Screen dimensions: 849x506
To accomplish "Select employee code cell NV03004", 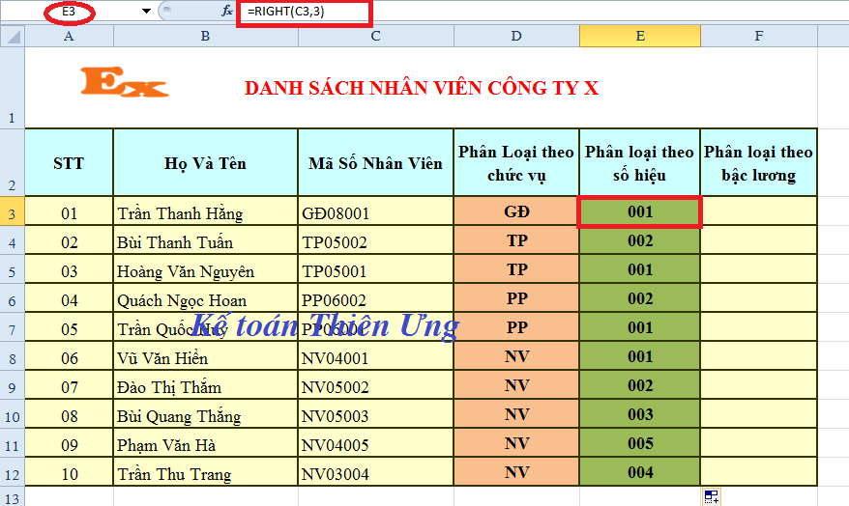I will (376, 471).
